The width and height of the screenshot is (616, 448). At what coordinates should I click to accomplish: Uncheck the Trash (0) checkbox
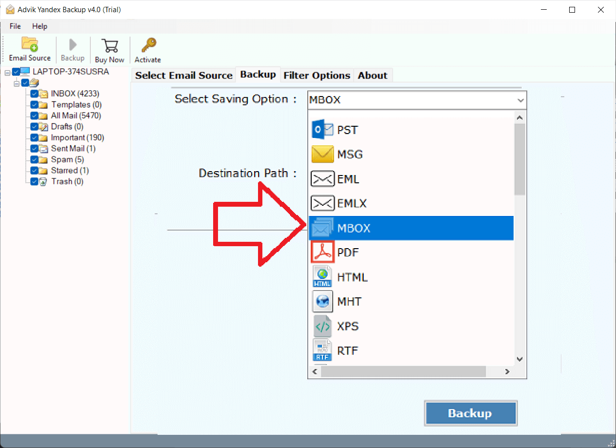point(34,181)
